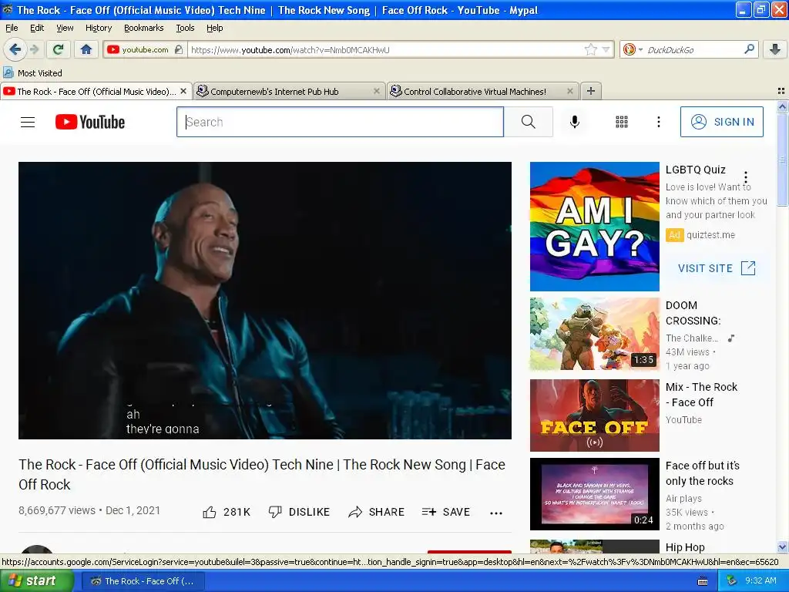Open the Tools menu

pyautogui.click(x=185, y=28)
